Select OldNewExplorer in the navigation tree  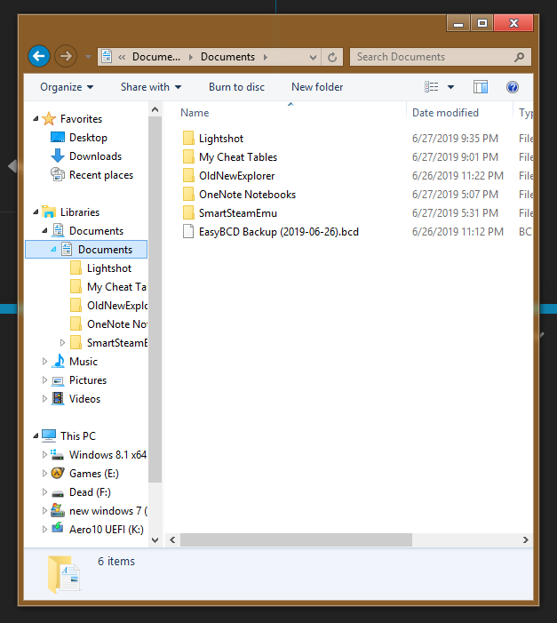click(x=117, y=306)
